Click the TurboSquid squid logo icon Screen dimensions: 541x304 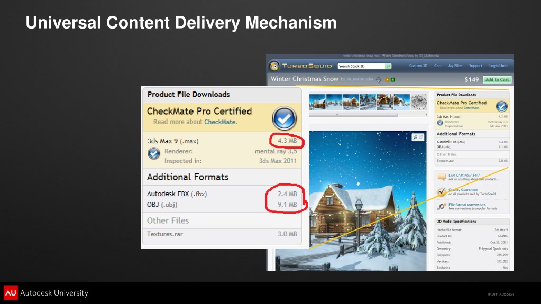click(x=274, y=66)
